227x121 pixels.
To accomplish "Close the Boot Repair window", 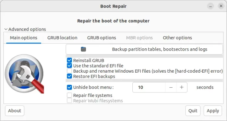I will [221, 6].
